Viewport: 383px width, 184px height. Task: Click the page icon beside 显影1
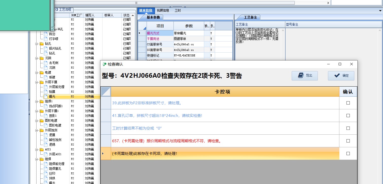click(x=46, y=116)
